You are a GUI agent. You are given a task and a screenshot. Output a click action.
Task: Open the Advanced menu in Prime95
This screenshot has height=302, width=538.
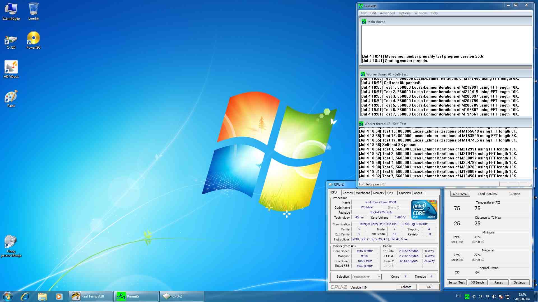click(387, 13)
